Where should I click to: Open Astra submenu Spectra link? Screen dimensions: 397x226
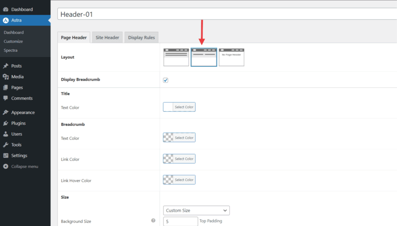(x=11, y=50)
